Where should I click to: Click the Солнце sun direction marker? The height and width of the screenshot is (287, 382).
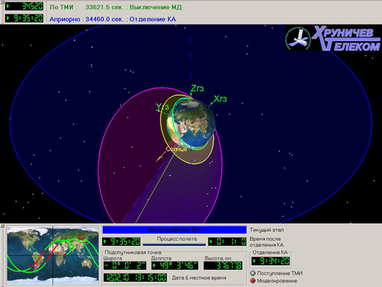click(x=176, y=149)
